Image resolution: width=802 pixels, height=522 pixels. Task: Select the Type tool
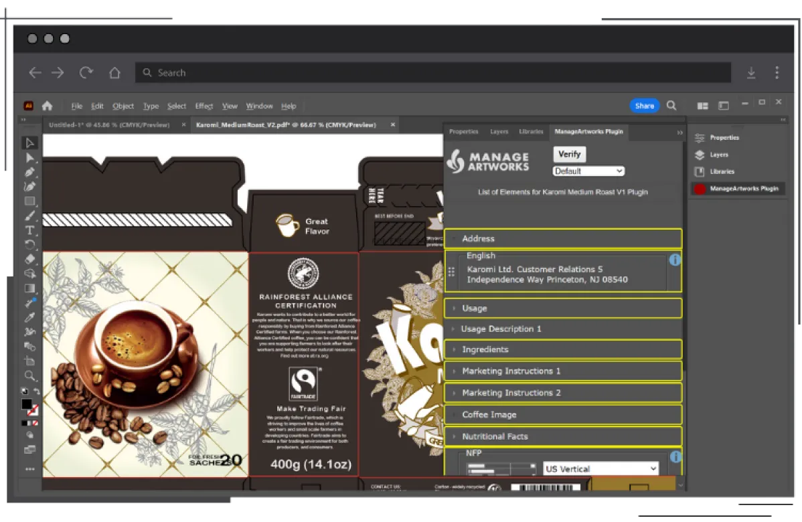[x=29, y=230]
